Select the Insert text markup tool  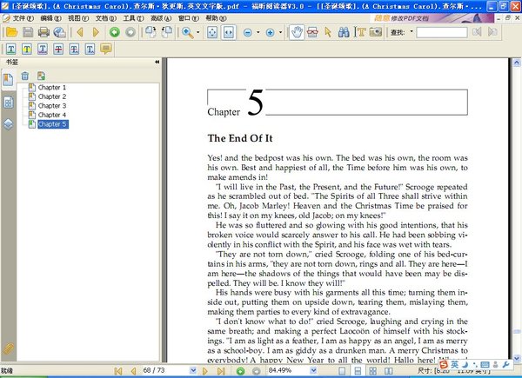pos(90,50)
